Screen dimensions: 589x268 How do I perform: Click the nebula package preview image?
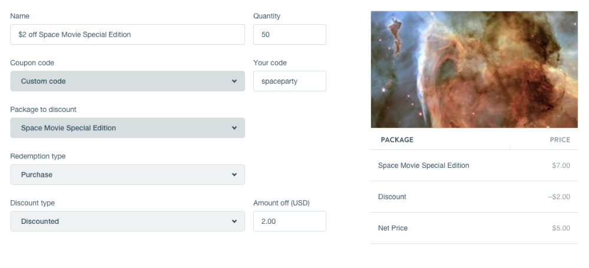click(474, 70)
